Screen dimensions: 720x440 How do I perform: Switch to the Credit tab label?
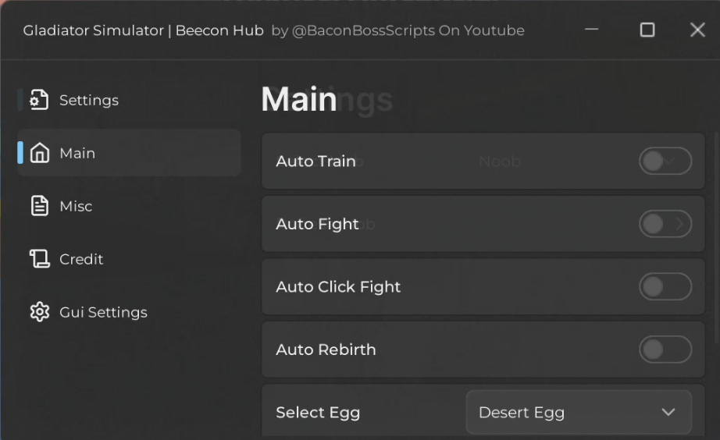(81, 259)
